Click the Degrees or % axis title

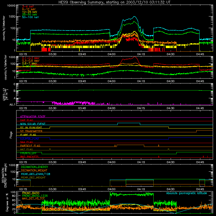click(7, 202)
